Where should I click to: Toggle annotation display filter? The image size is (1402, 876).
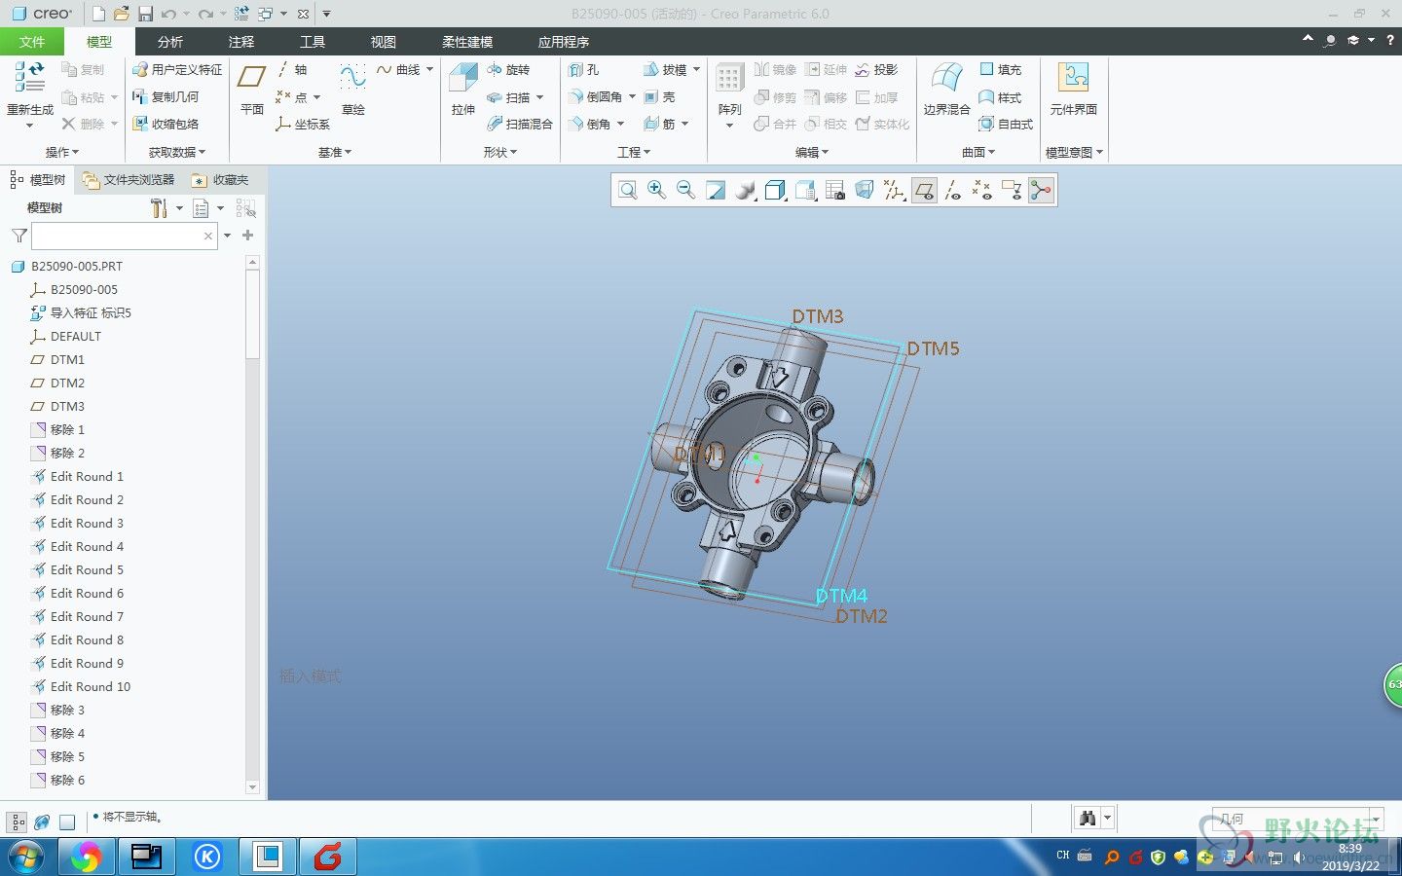[x=1012, y=191]
